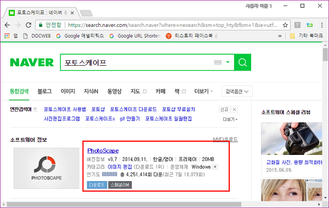Open the DOCWEB bookmark

[x=37, y=36]
